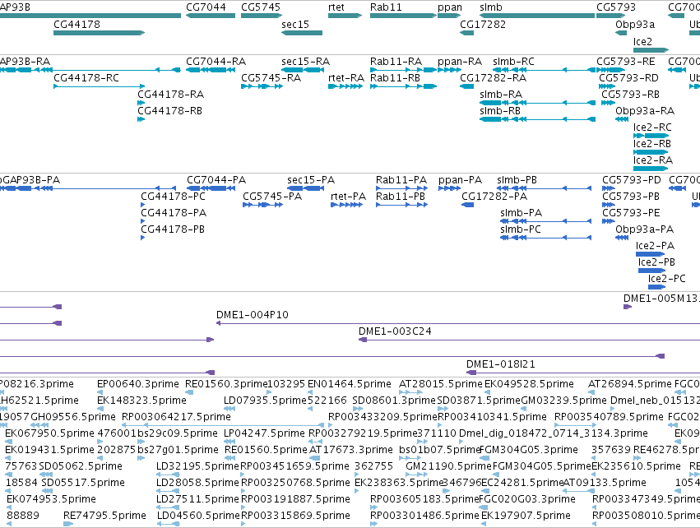
Task: Select the CG44178-RB transcript label
Action: [169, 111]
